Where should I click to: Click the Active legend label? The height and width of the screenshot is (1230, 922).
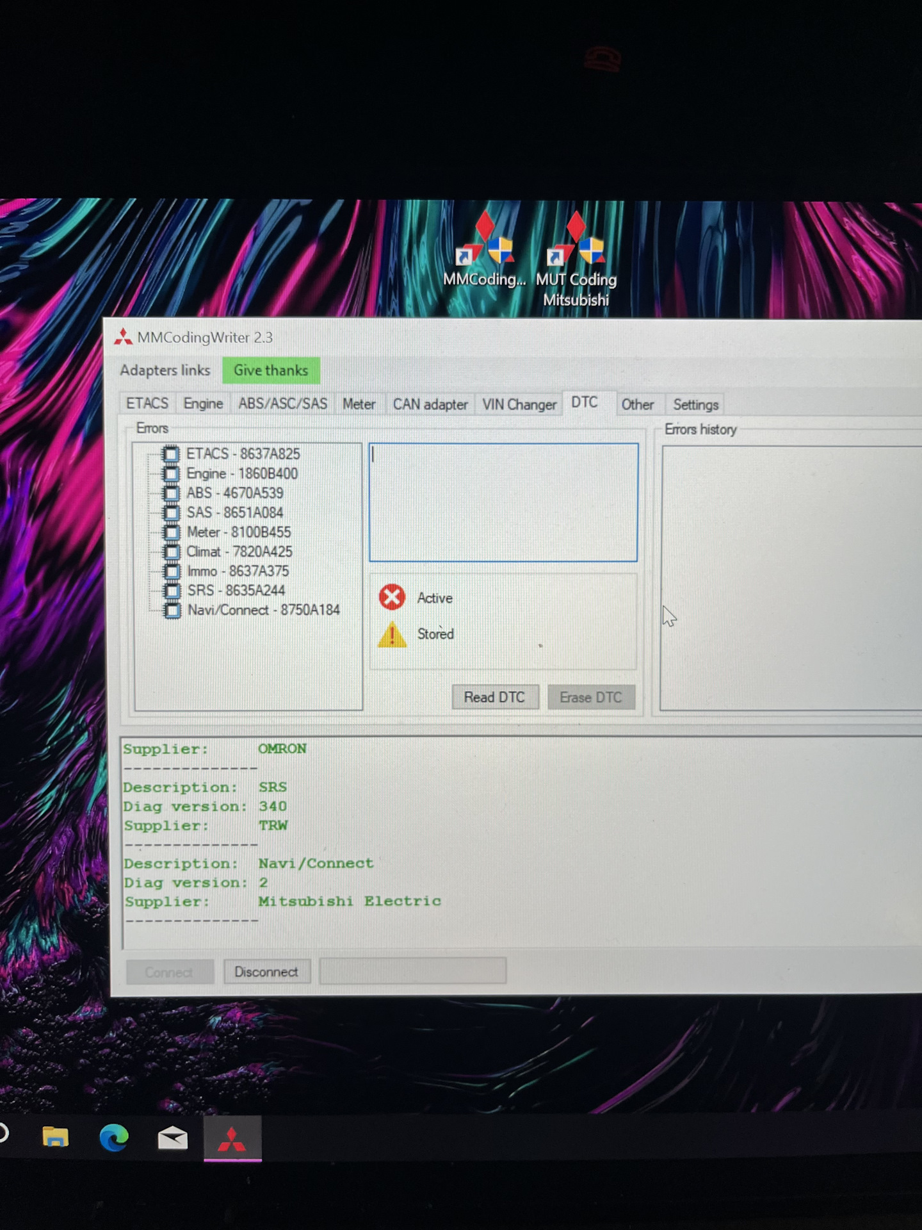(x=435, y=598)
